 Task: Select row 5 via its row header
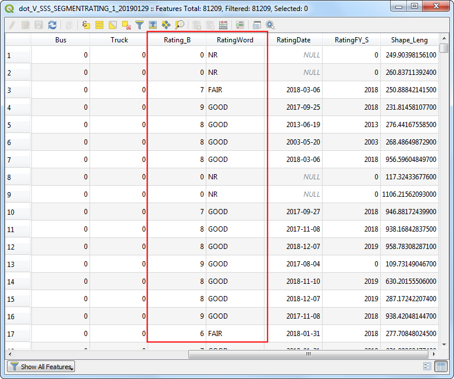[x=17, y=125]
